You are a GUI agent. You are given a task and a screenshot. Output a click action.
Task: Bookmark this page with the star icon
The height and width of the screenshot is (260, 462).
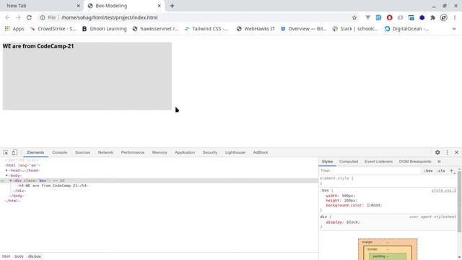(354, 17)
